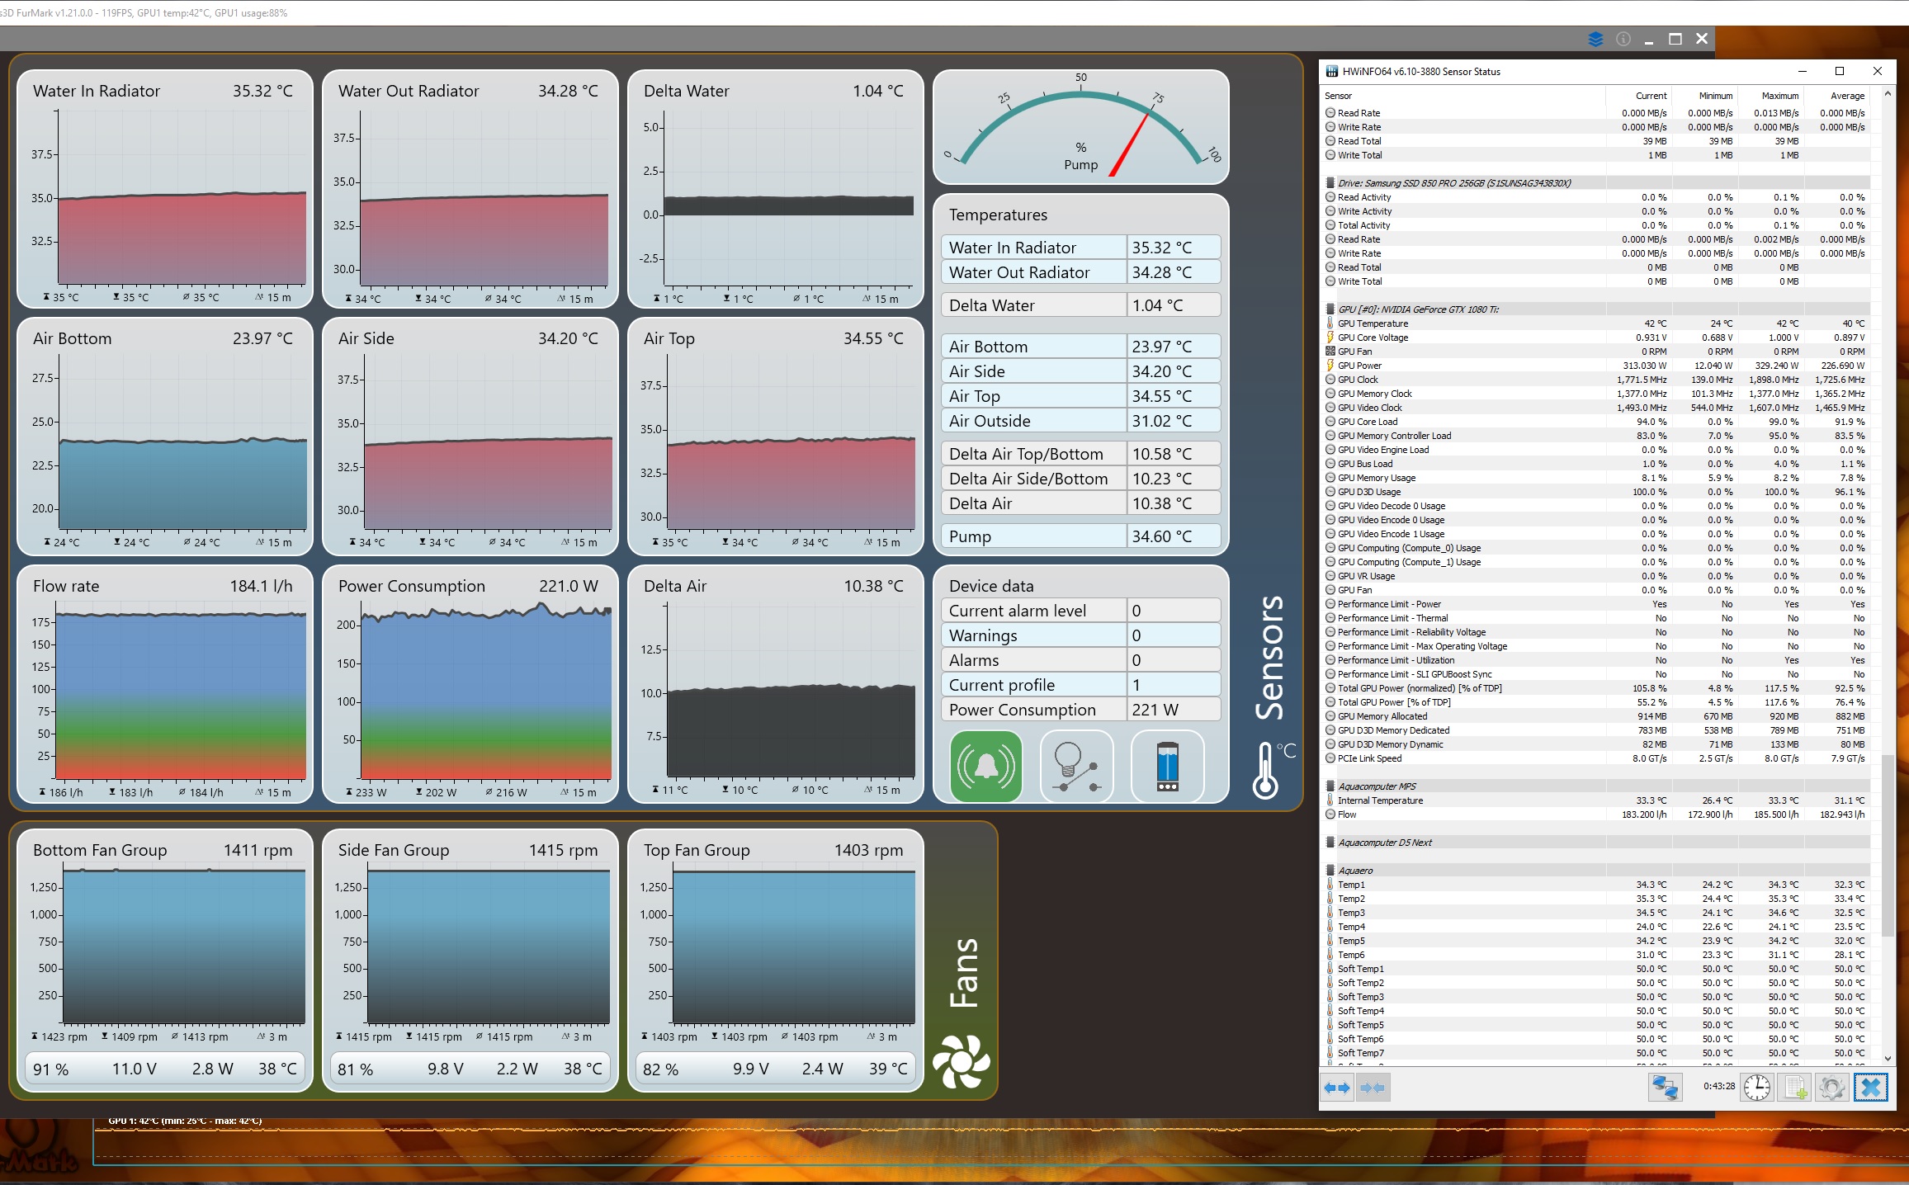
Task: Reset HWiNFO timer with the clock icon
Action: 1756,1088
